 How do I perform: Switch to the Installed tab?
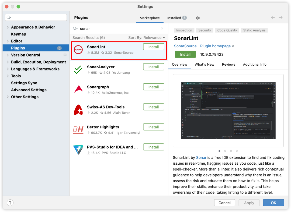[177, 18]
